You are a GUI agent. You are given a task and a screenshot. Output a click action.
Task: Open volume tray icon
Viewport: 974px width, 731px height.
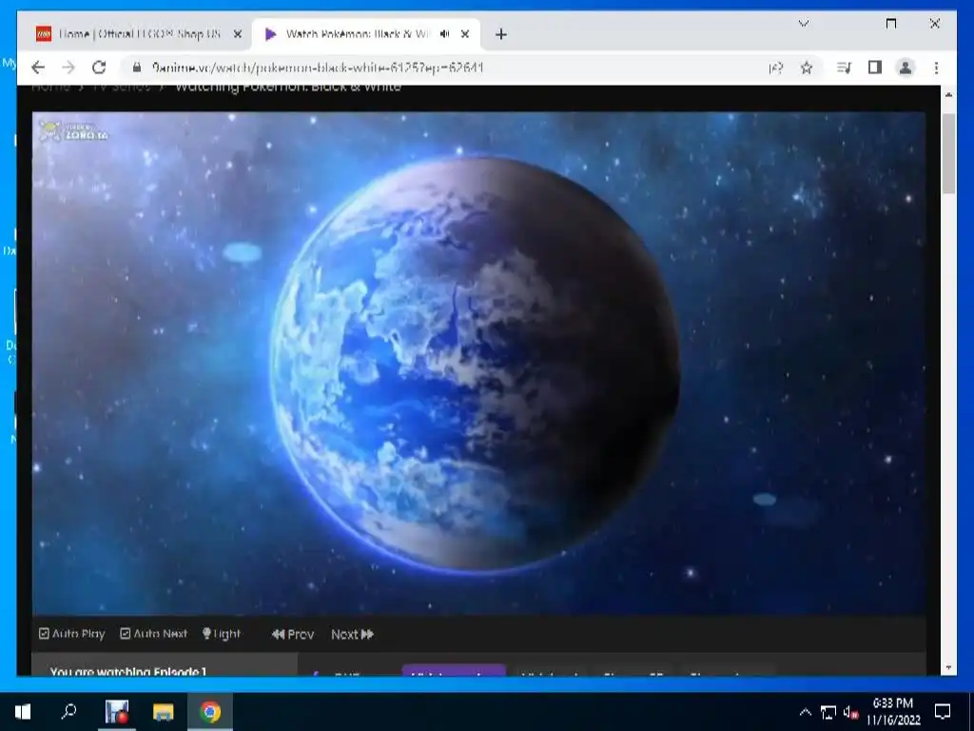850,712
